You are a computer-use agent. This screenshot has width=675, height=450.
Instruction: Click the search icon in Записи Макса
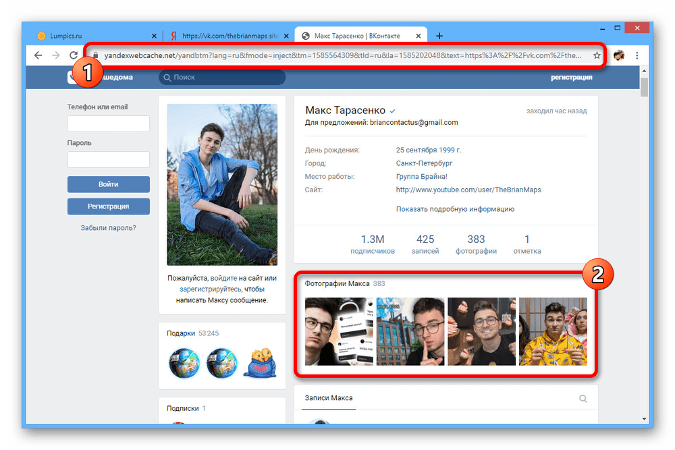click(583, 398)
